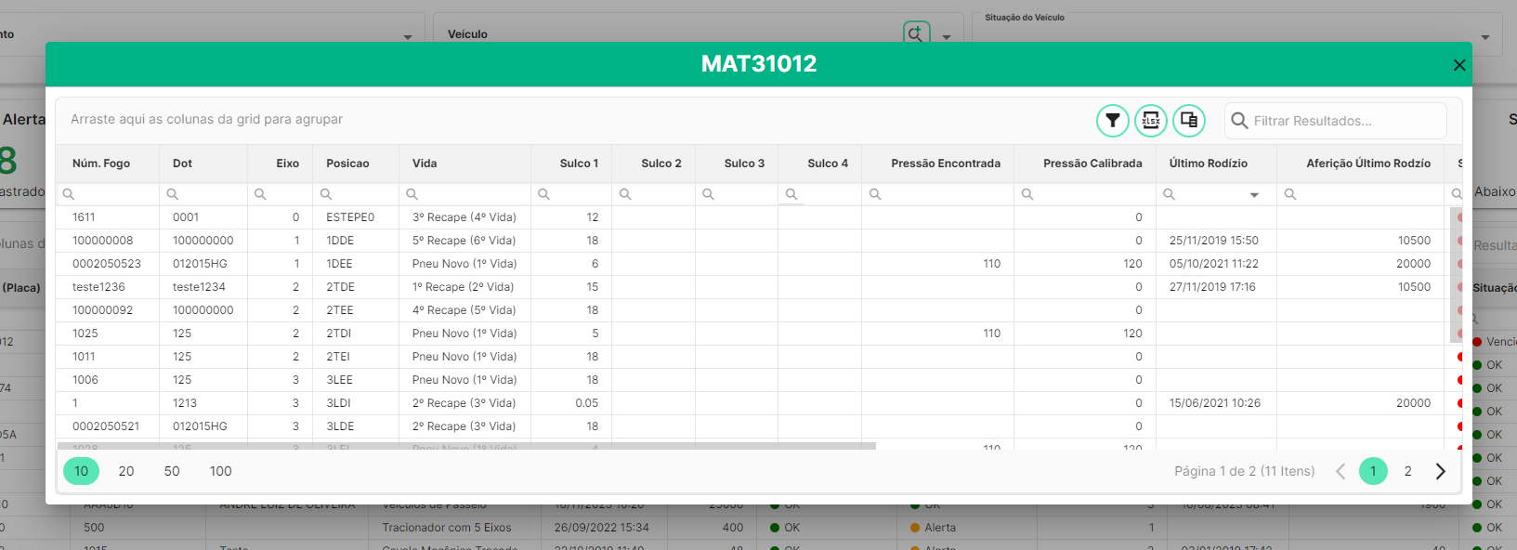
Task: Click the filter search icon under Aferição Último Rodzío
Action: (x=1290, y=194)
